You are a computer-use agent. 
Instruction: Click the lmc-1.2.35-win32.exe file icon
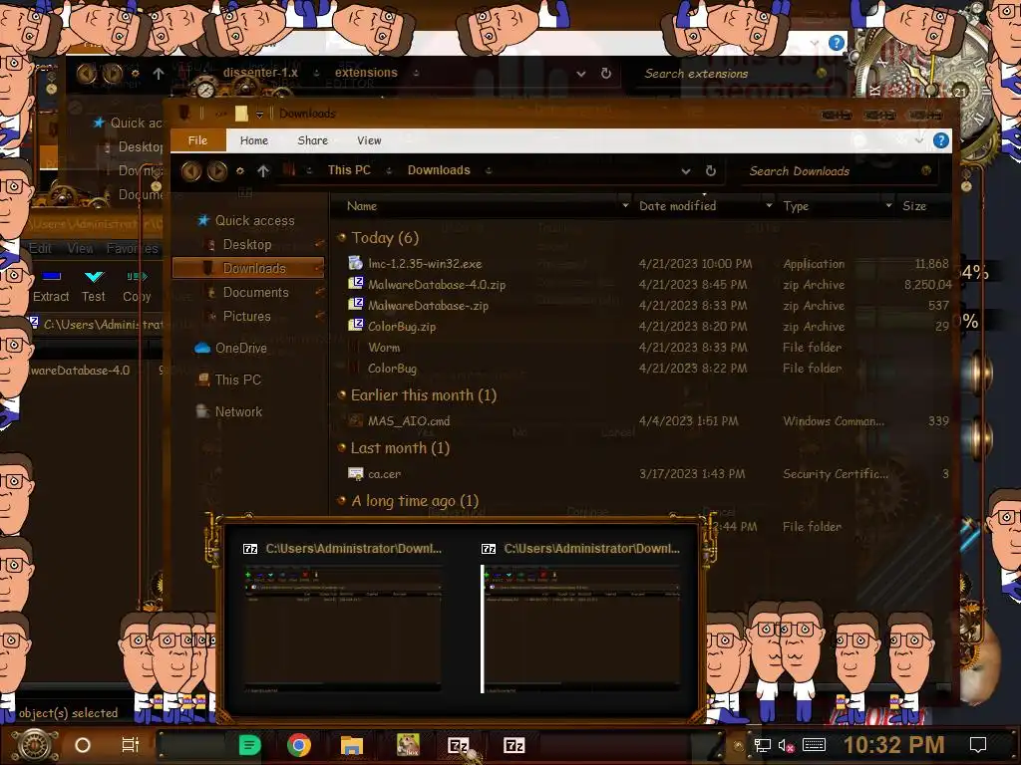(356, 263)
